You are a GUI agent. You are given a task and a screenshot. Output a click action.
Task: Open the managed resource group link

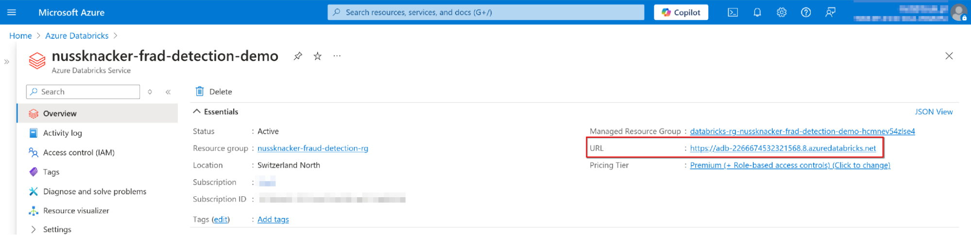(x=802, y=131)
